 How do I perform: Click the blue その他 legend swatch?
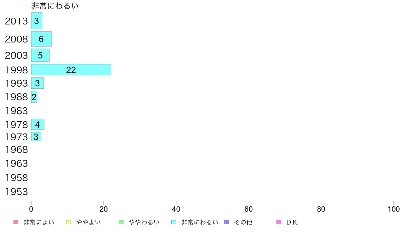click(226, 222)
